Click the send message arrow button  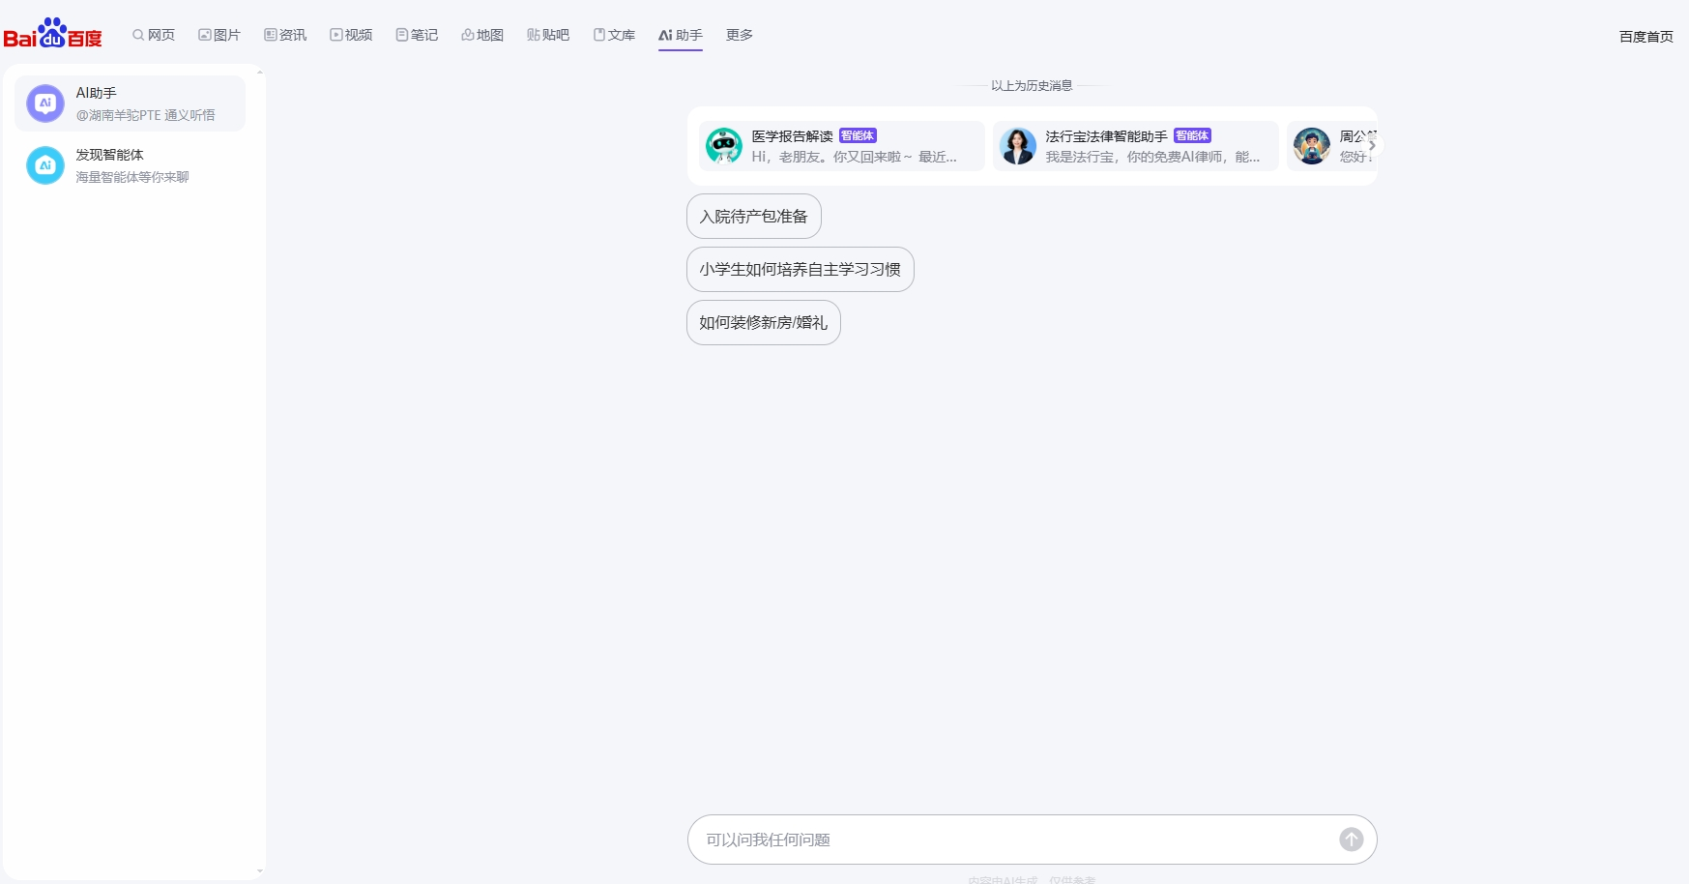[1351, 840]
